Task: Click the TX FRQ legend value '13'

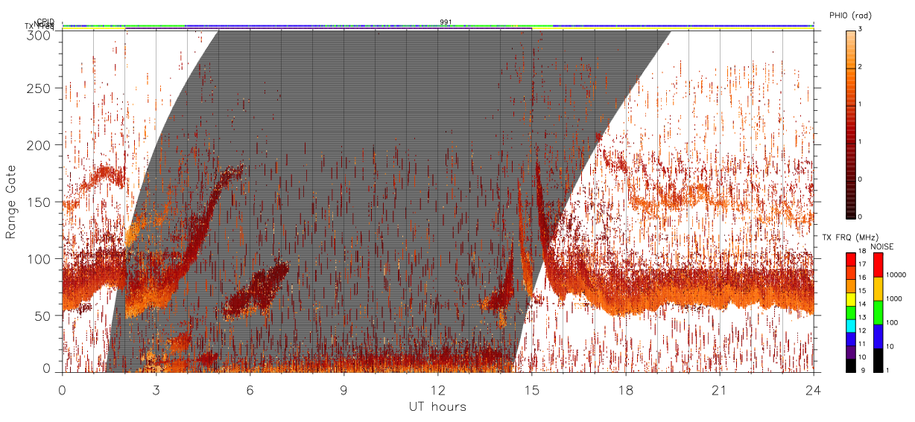Action: [x=862, y=317]
